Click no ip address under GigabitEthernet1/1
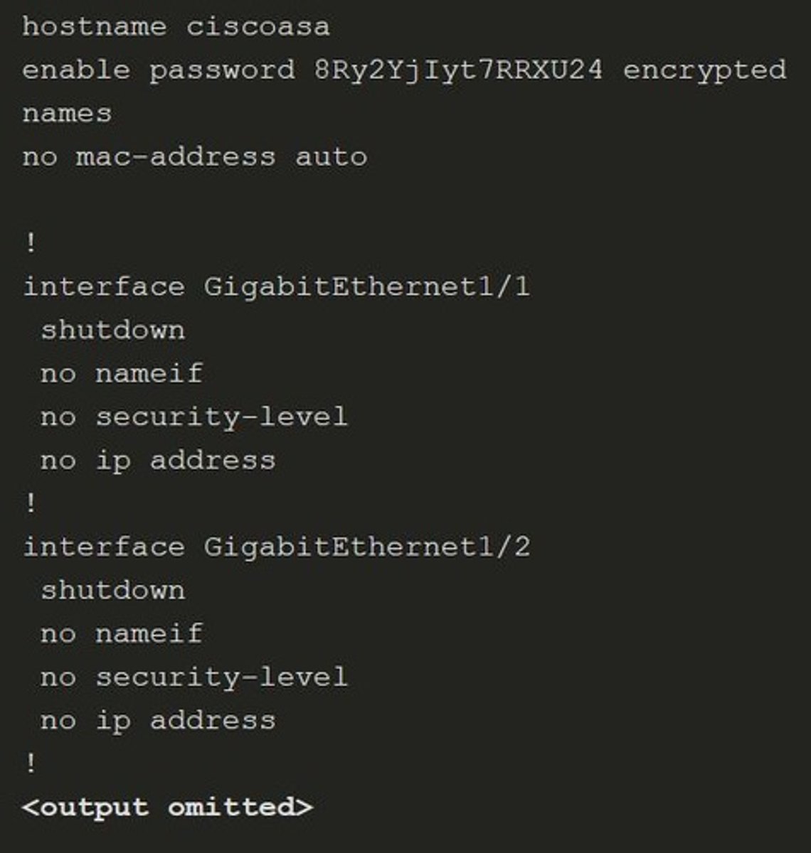Viewport: 811px width, 853px height. pos(158,460)
